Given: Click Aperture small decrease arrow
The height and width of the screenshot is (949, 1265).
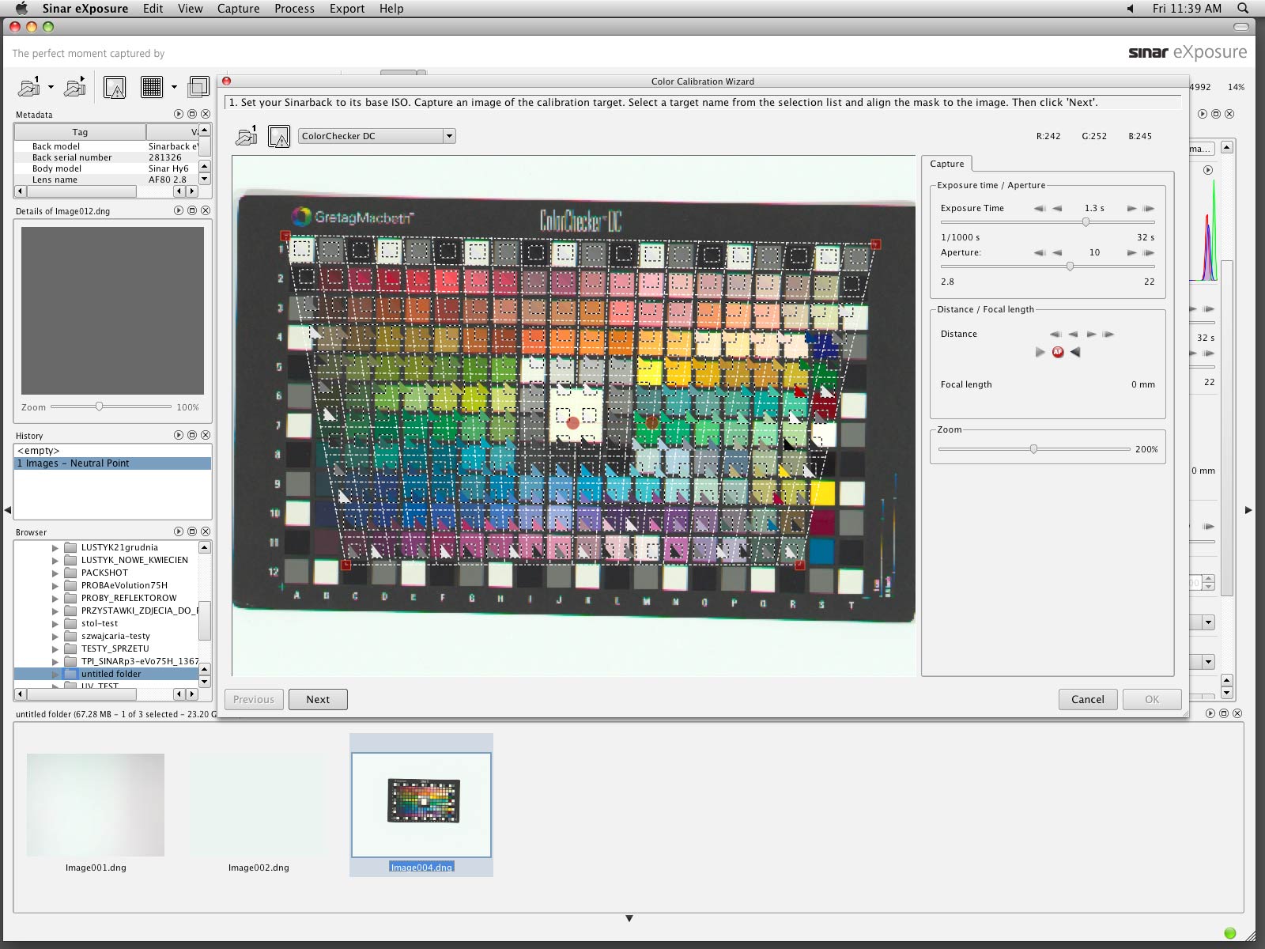Looking at the screenshot, I should click(x=1057, y=252).
